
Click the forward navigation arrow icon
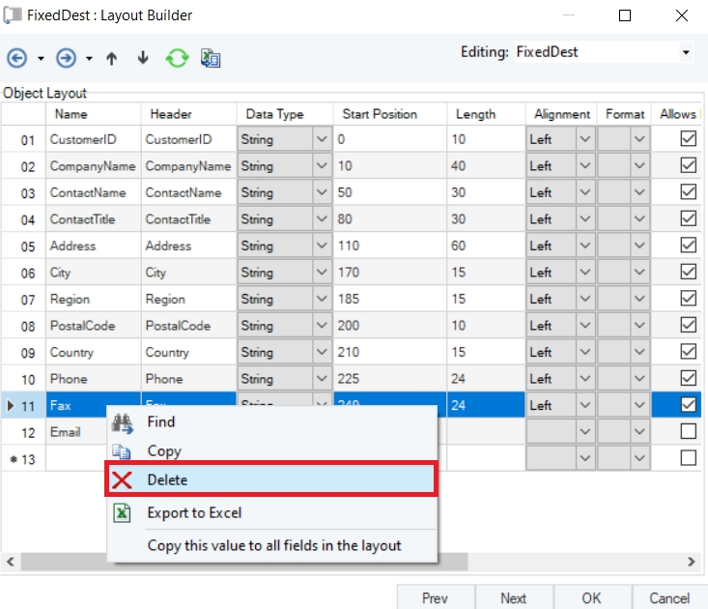pos(66,59)
